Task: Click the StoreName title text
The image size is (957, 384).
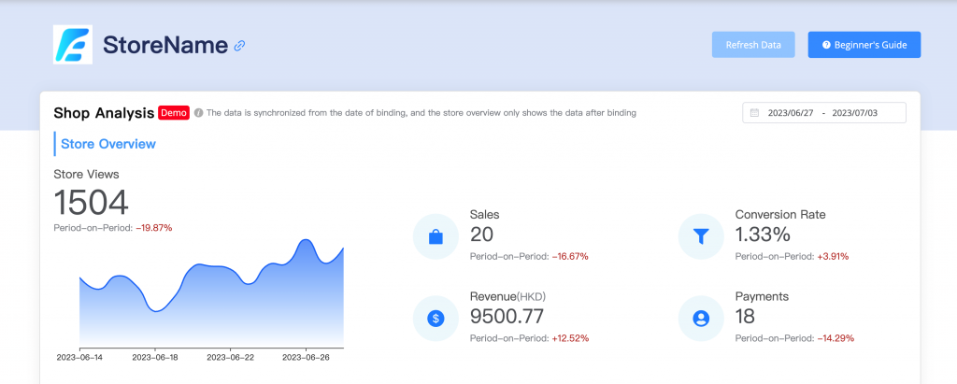Action: pos(164,45)
